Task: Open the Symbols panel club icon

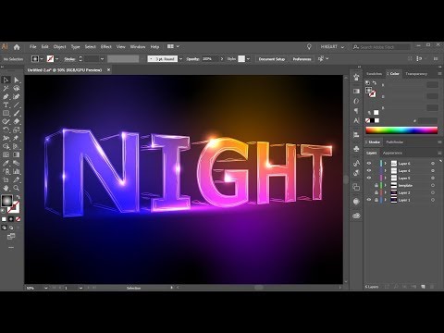Action: (356, 149)
